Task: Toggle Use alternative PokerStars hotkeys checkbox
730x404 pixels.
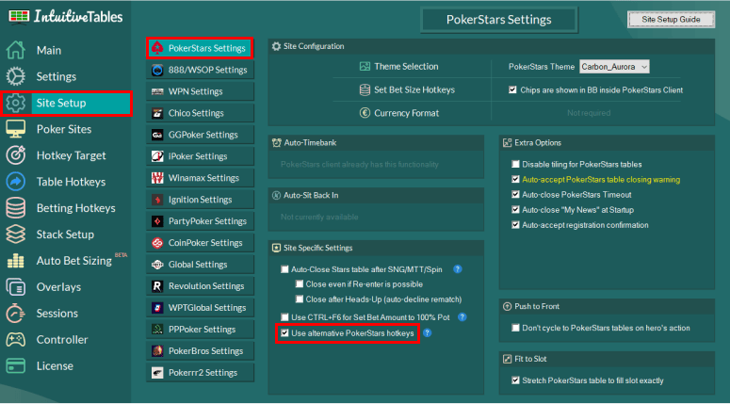Action: 284,332
